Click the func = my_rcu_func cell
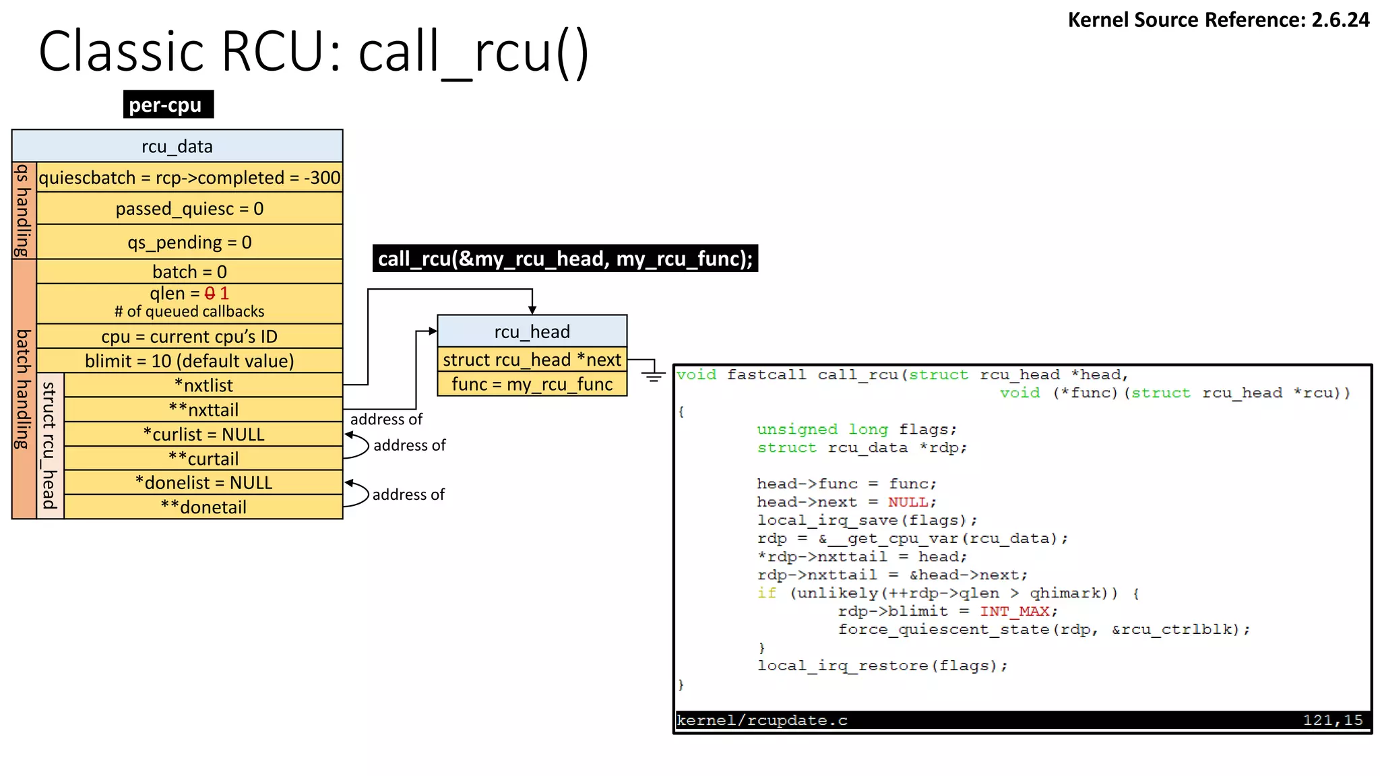The image size is (1380, 776). coord(532,384)
